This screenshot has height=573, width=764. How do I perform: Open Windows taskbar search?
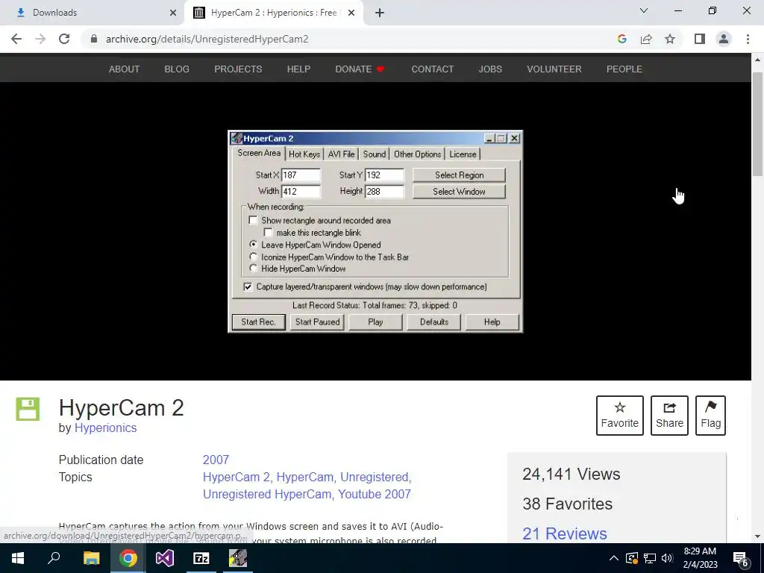(x=54, y=558)
